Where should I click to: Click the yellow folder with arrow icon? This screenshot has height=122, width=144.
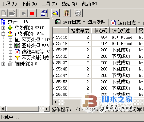[55, 13]
